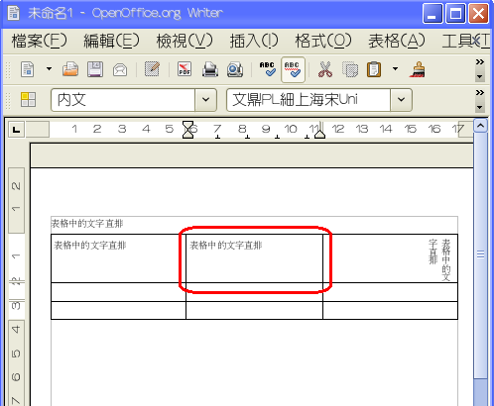The height and width of the screenshot is (406, 494).
Task: Open the 插入(I) menu
Action: pyautogui.click(x=254, y=42)
